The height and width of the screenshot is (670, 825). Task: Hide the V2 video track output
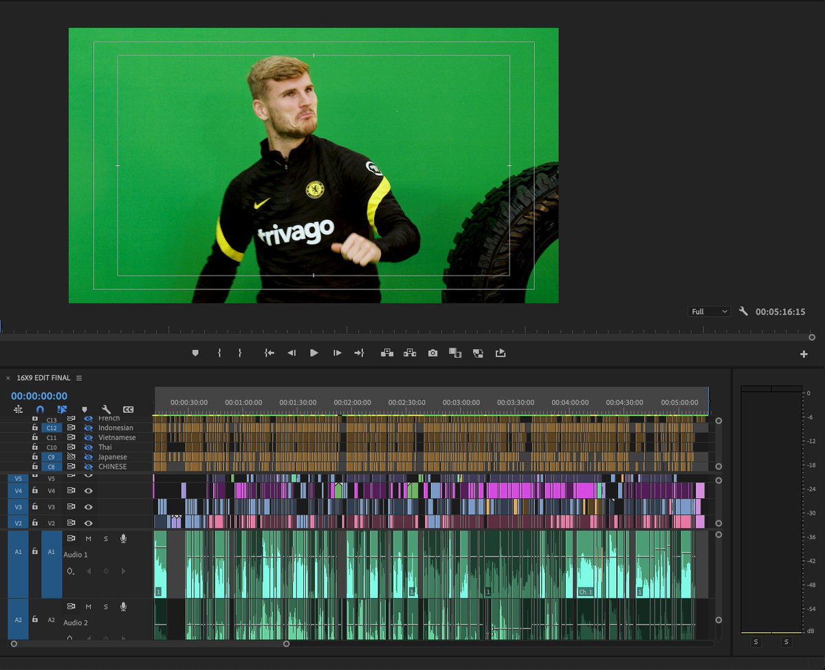[88, 523]
